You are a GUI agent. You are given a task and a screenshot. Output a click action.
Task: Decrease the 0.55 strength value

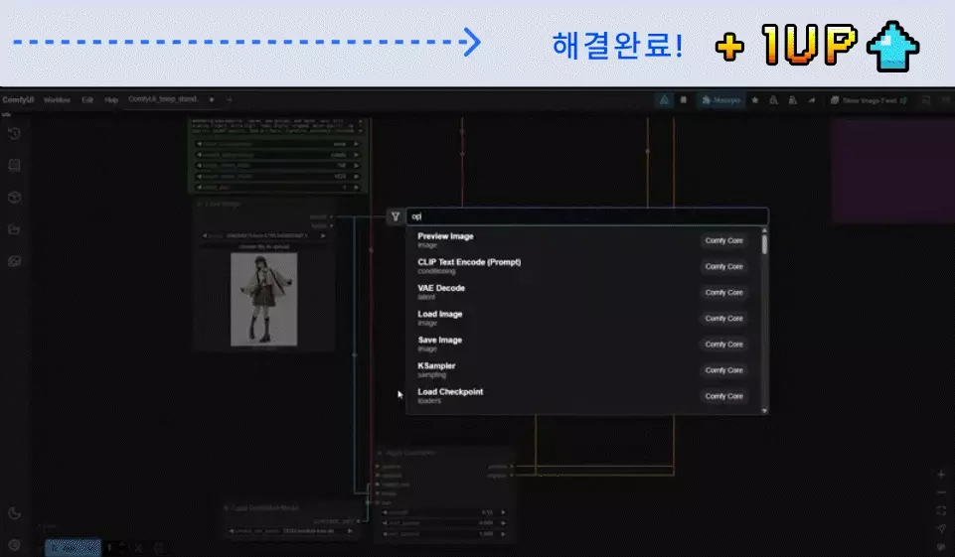[x=385, y=512]
